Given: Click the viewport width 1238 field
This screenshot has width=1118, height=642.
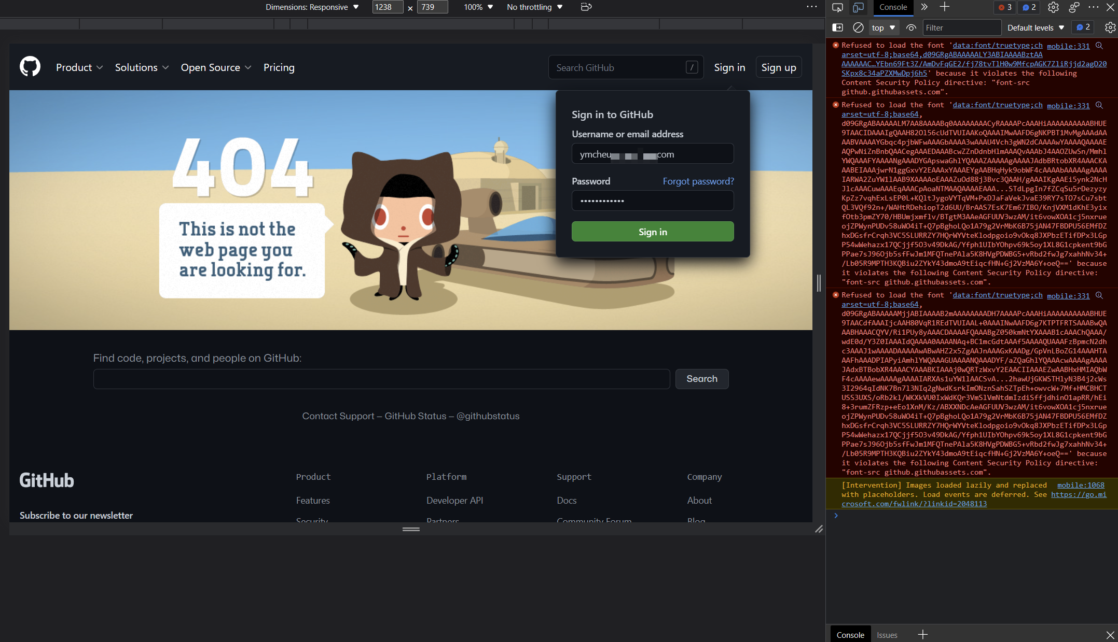Looking at the screenshot, I should click(x=388, y=7).
